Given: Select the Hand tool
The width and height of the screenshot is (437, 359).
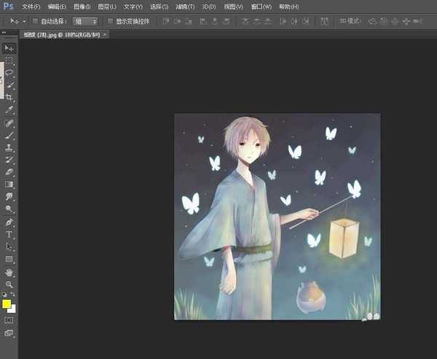Looking at the screenshot, I should (x=9, y=272).
